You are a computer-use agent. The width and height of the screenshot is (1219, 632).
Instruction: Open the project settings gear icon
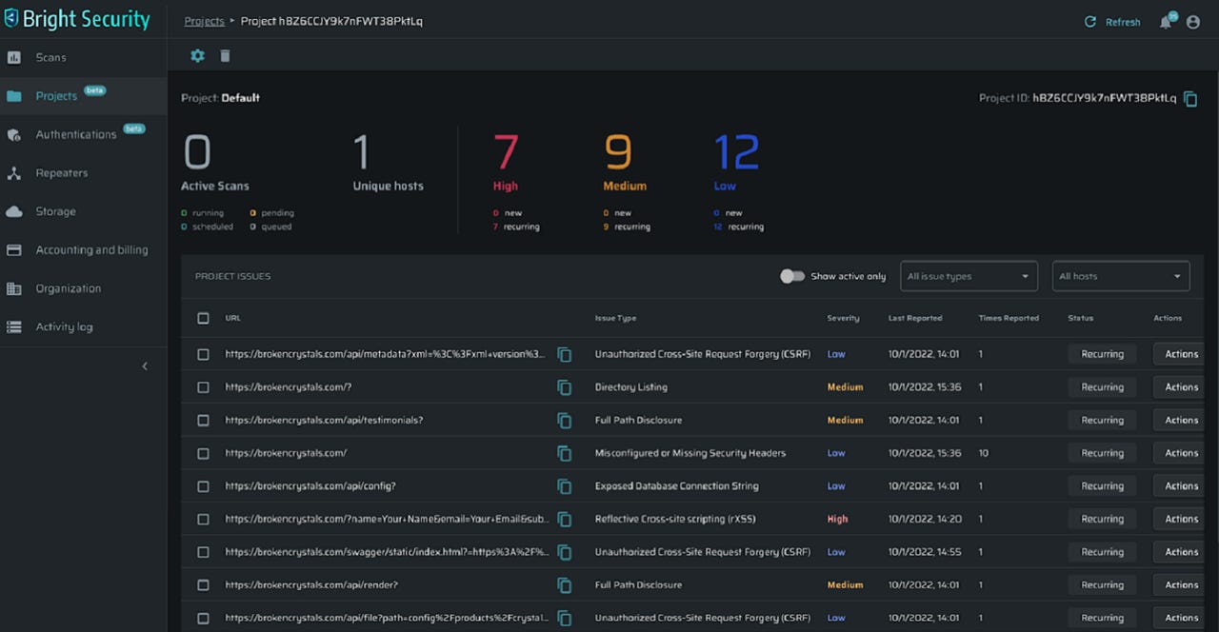[197, 55]
